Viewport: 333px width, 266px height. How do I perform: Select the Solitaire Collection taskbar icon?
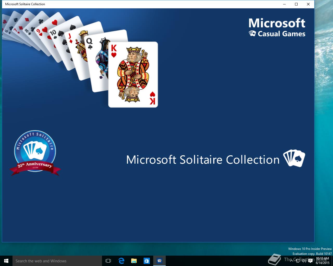159,261
